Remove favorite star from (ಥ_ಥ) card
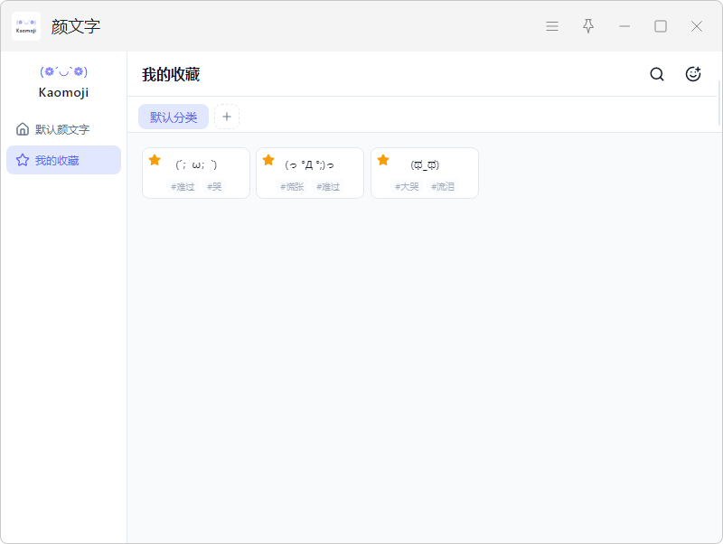The height and width of the screenshot is (544, 723). click(383, 160)
